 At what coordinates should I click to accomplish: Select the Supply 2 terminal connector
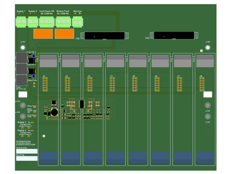(32, 22)
